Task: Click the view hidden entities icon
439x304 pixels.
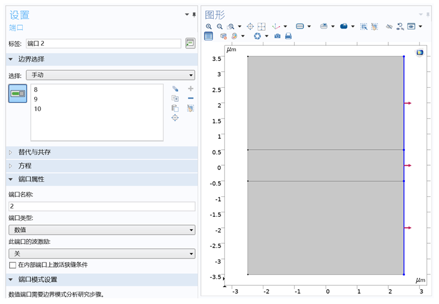Action: point(411,27)
